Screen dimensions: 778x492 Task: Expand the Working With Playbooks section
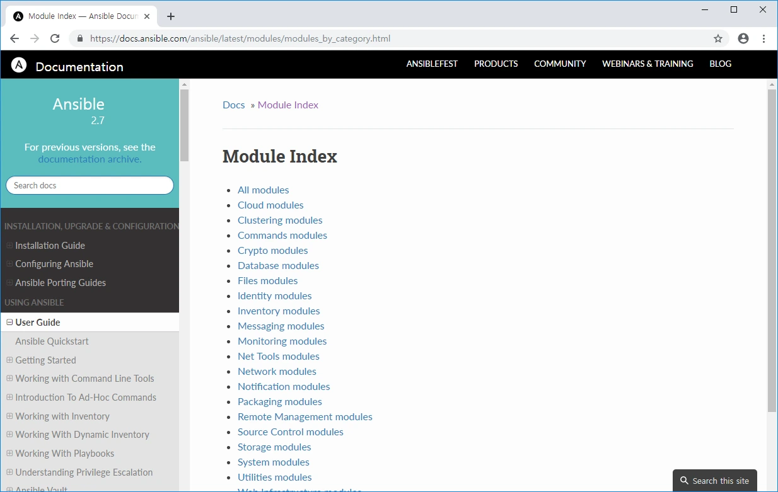click(9, 454)
